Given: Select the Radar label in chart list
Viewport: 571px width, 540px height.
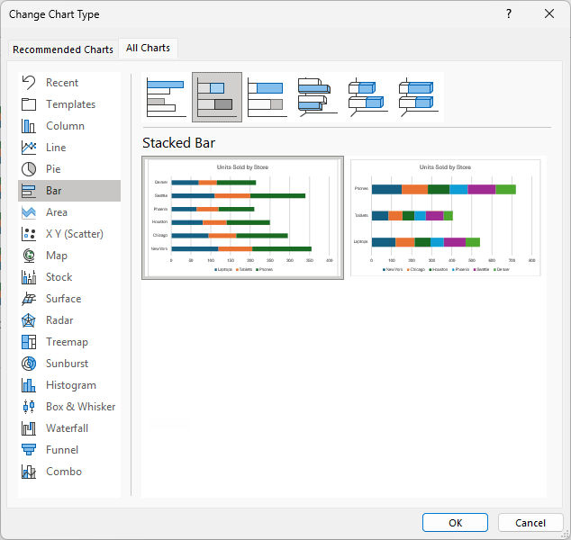Looking at the screenshot, I should pos(59,320).
